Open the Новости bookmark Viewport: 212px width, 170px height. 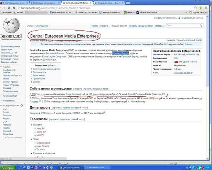pyautogui.click(x=129, y=12)
